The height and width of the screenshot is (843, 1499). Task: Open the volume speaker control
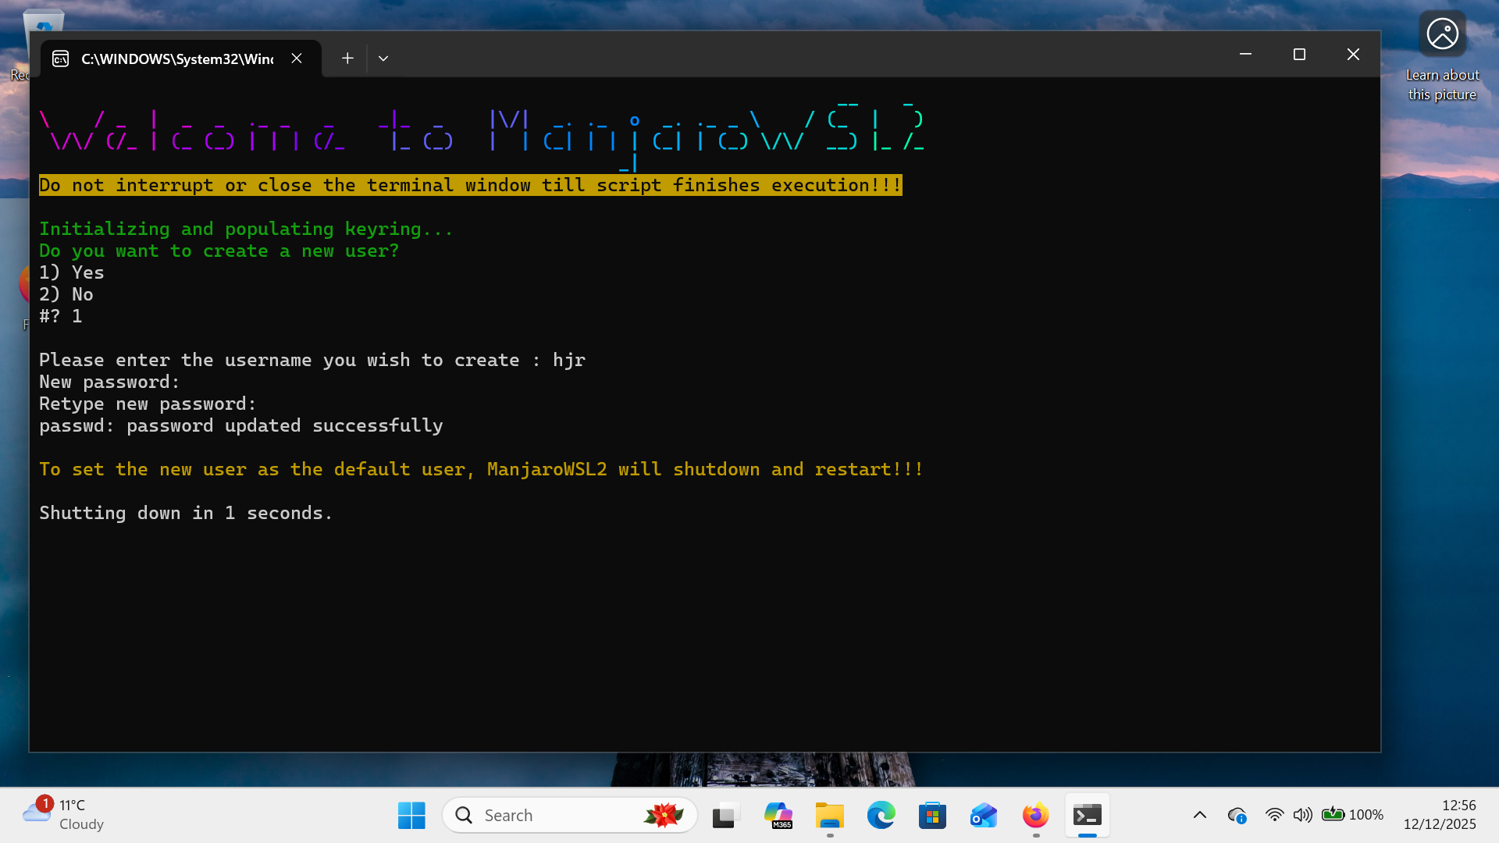tap(1301, 815)
